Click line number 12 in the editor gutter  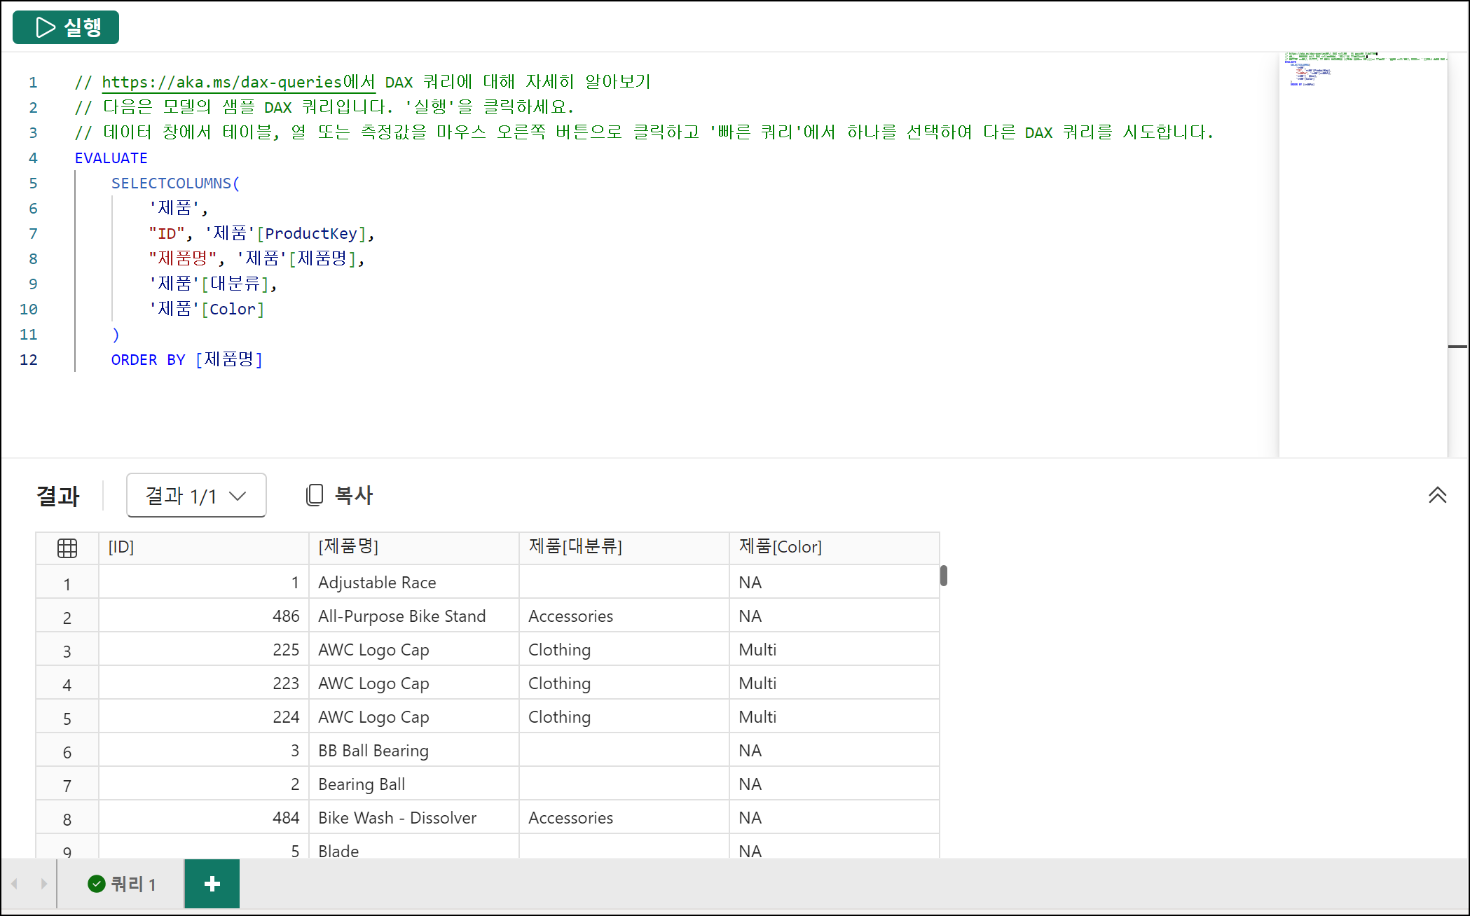(x=29, y=360)
